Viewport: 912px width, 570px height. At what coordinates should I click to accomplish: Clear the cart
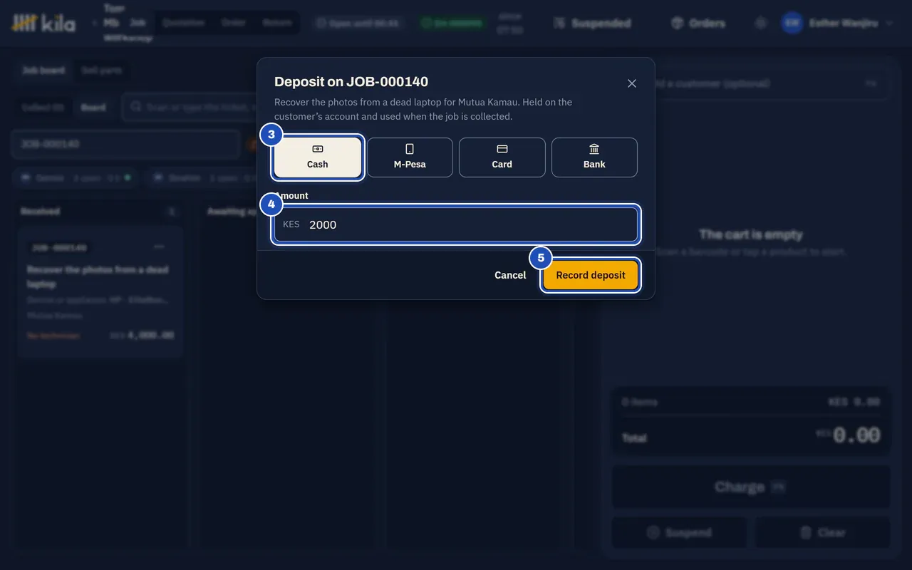(822, 532)
